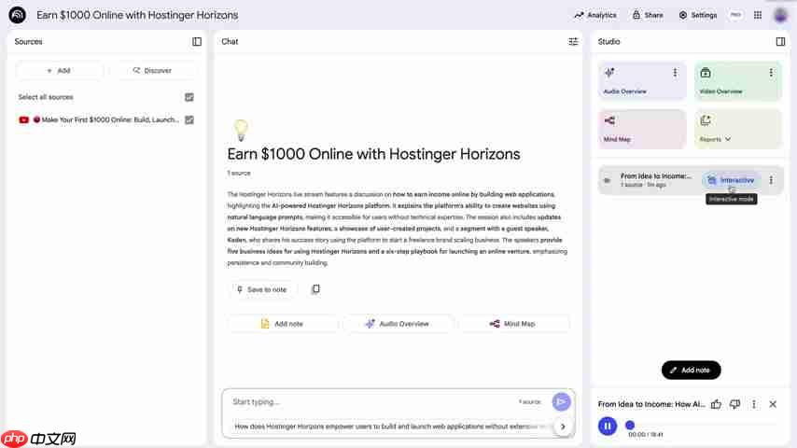Click the user account avatar
This screenshot has width=797, height=448.
780,15
